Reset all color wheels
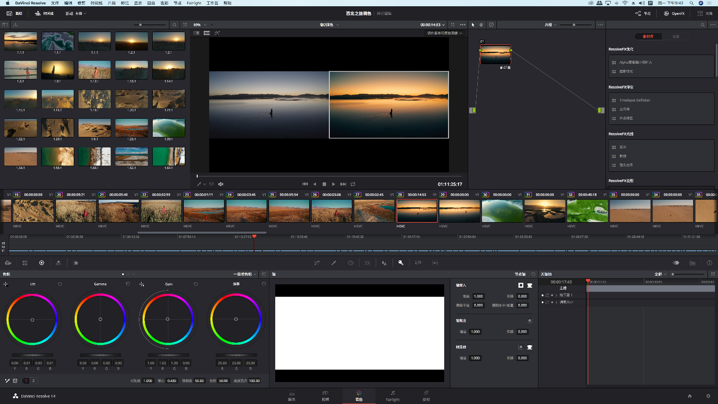Viewport: 718px width, 404px height. 264,274
